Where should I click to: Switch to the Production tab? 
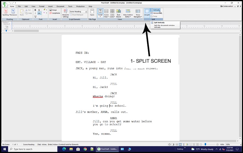pyautogui.click(x=80, y=6)
